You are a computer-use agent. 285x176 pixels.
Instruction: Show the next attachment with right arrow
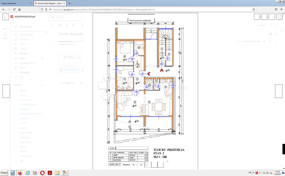click(x=278, y=91)
